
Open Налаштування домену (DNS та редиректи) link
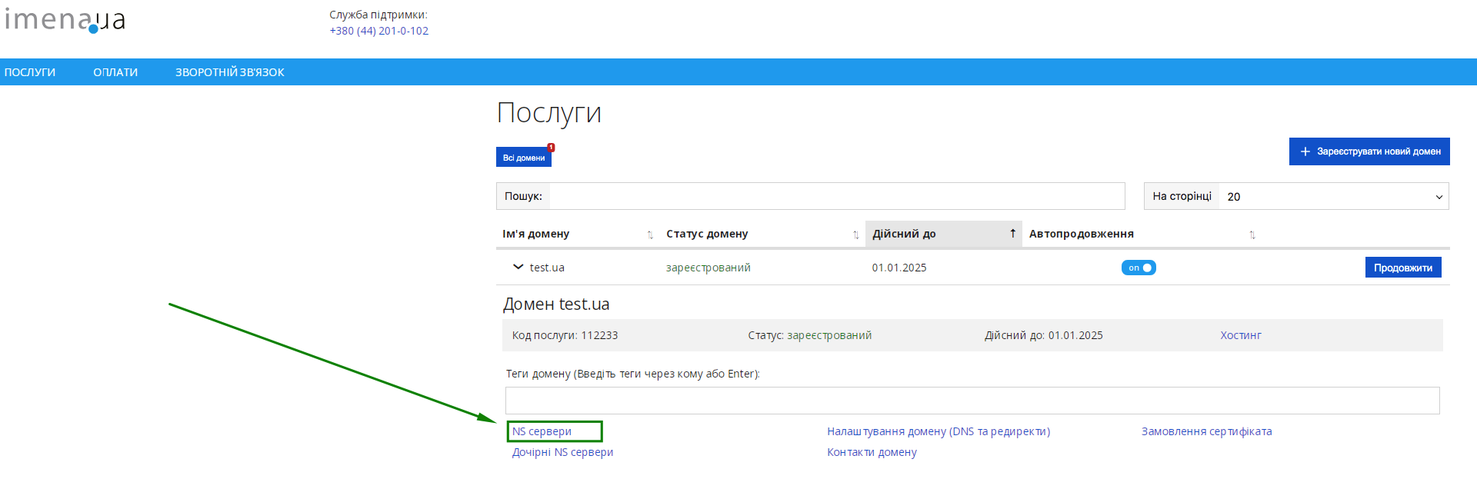[939, 431]
